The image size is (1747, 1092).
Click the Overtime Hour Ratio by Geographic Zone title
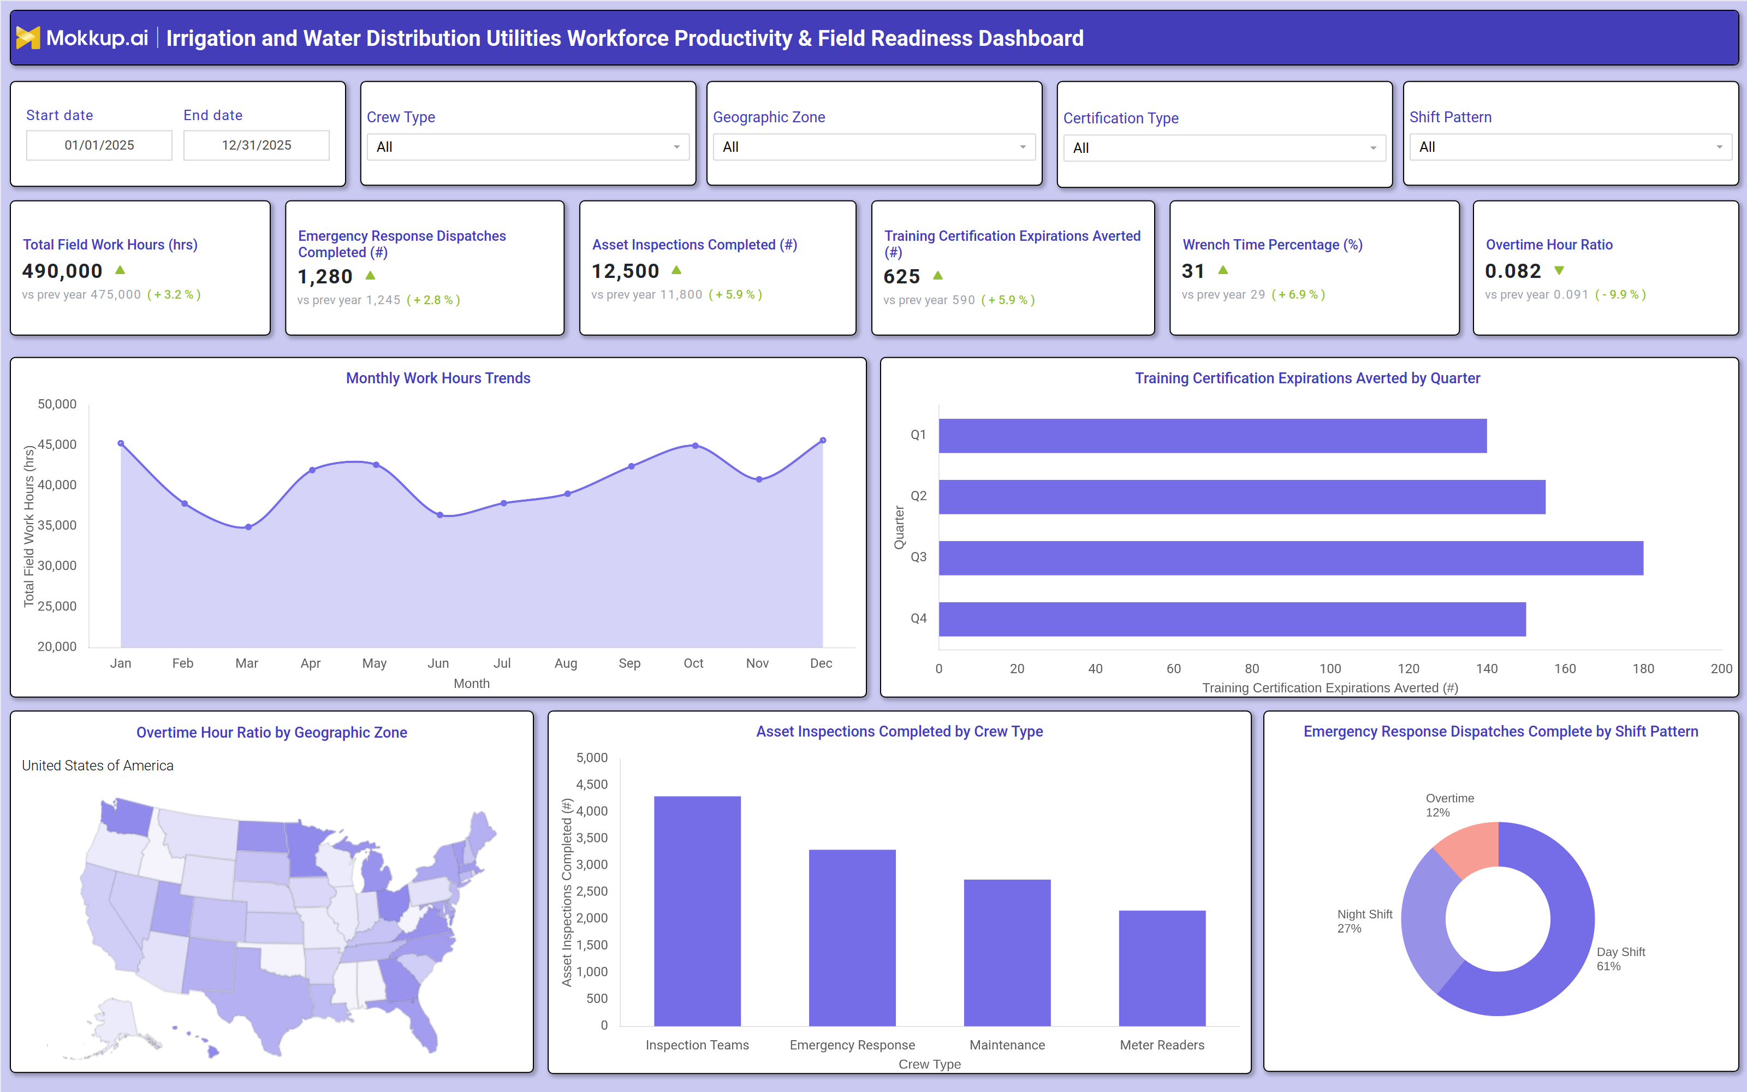(271, 732)
